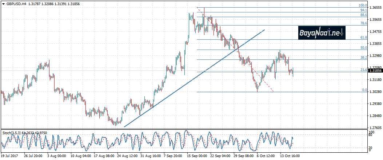Select the 0.0 Fibonacci level label
The image size is (383, 160).
(364, 90)
